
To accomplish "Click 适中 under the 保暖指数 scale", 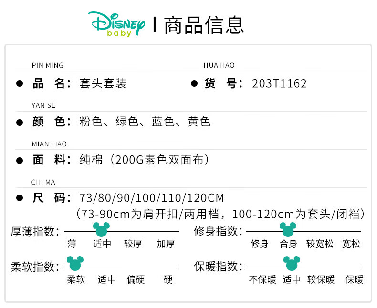I will click(292, 279).
